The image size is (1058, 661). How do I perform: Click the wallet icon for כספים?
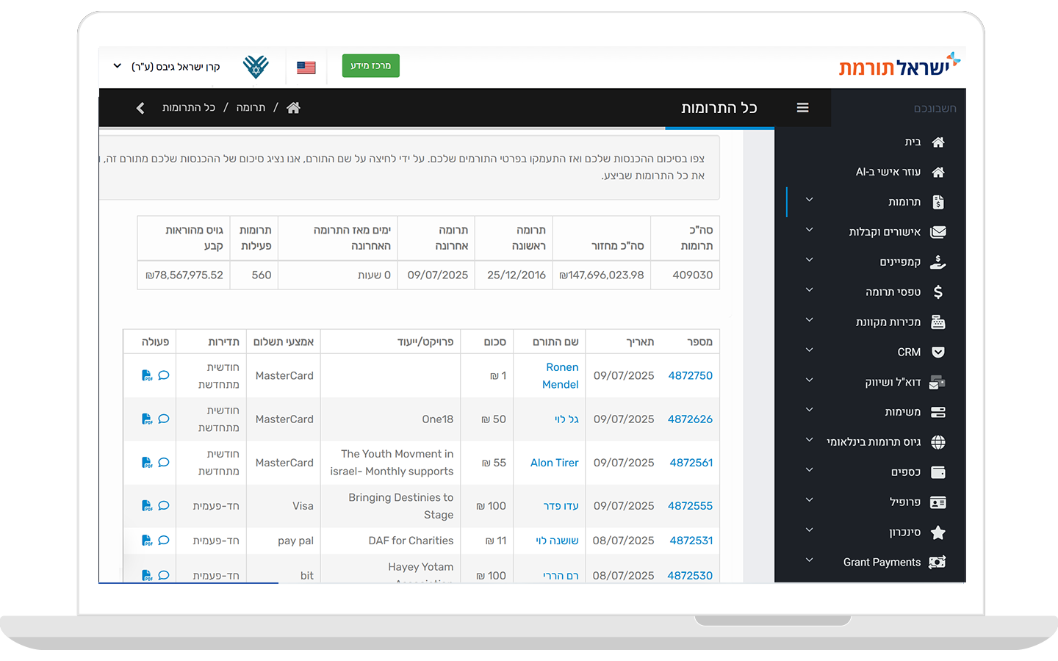[938, 472]
